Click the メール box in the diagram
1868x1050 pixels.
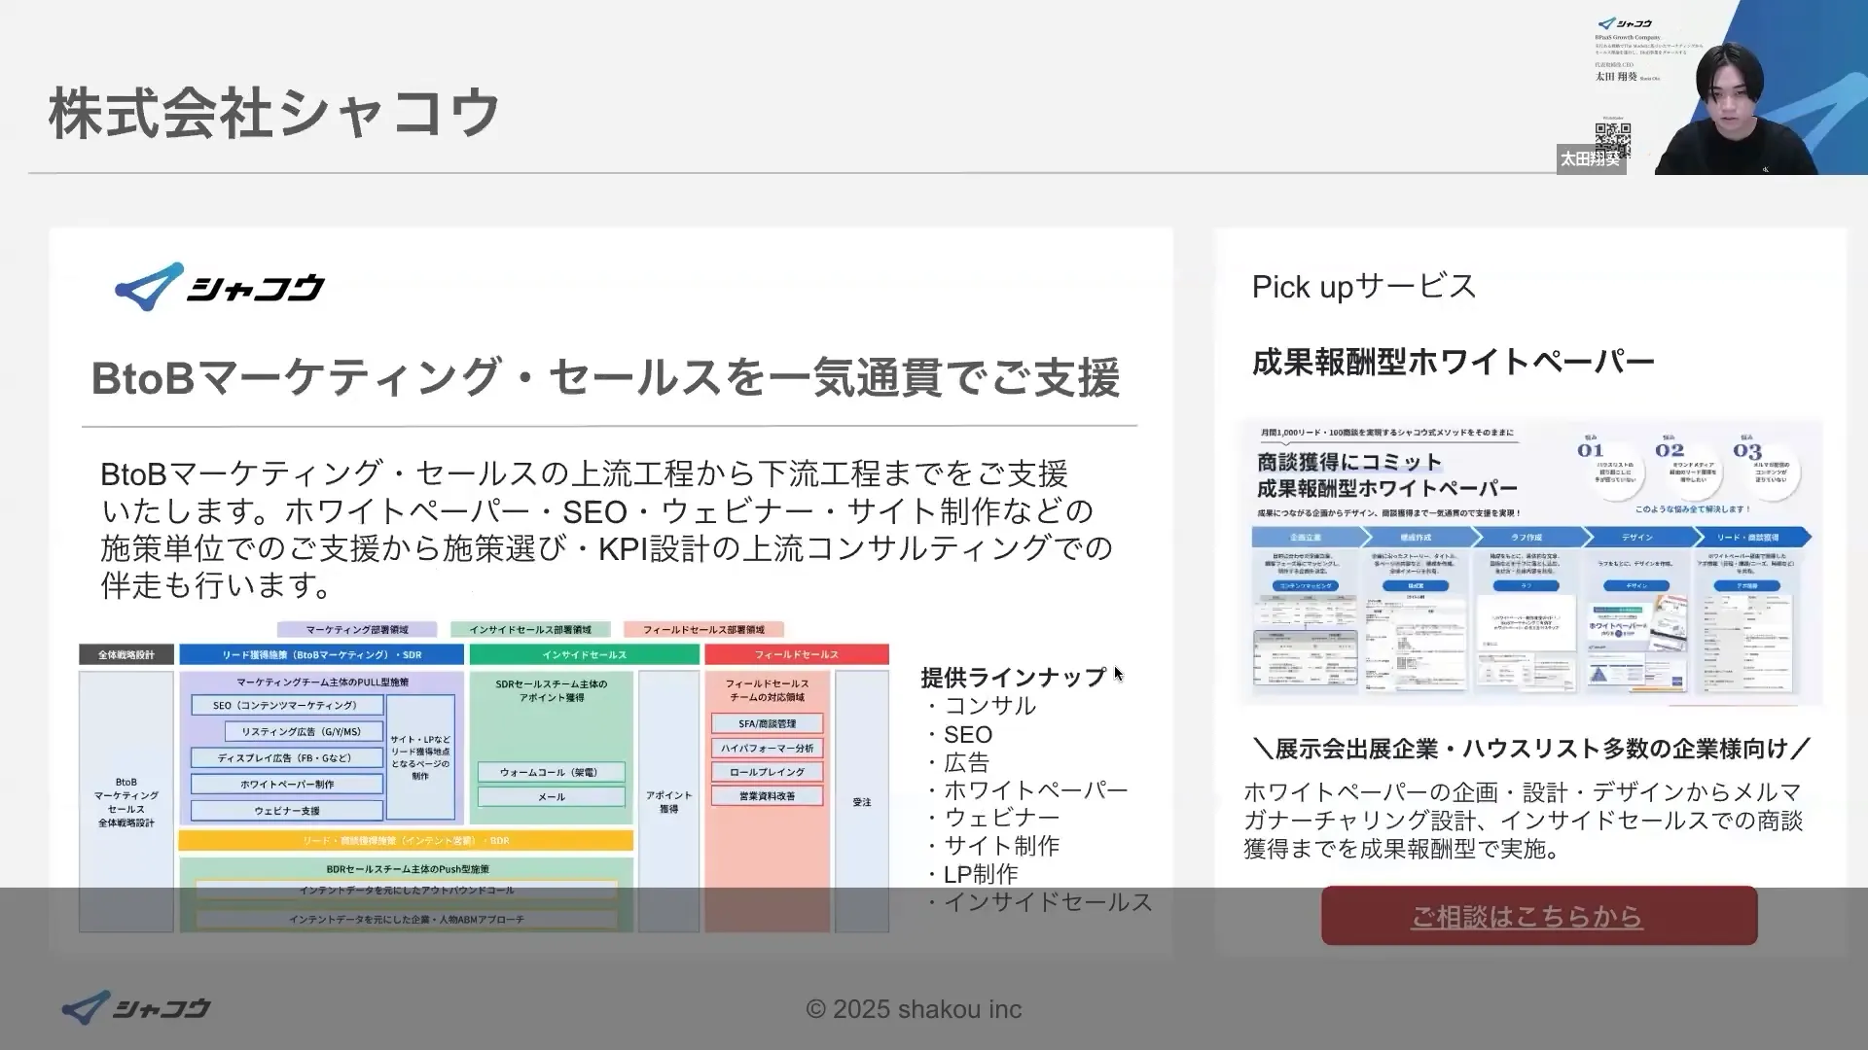click(x=551, y=796)
